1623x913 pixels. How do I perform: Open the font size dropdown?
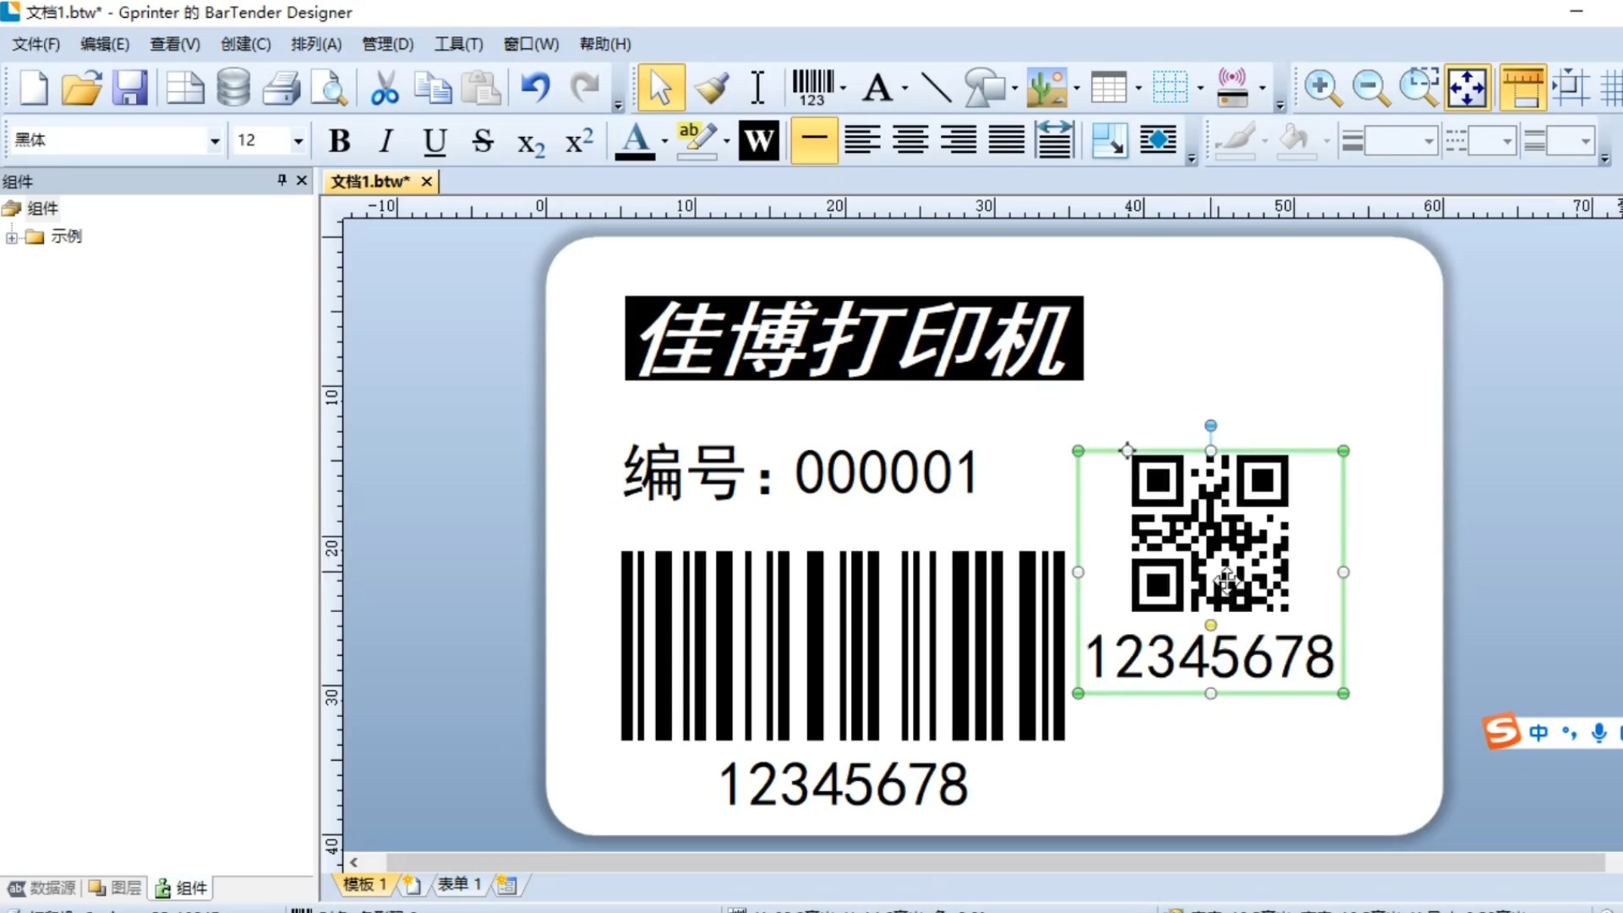[298, 140]
